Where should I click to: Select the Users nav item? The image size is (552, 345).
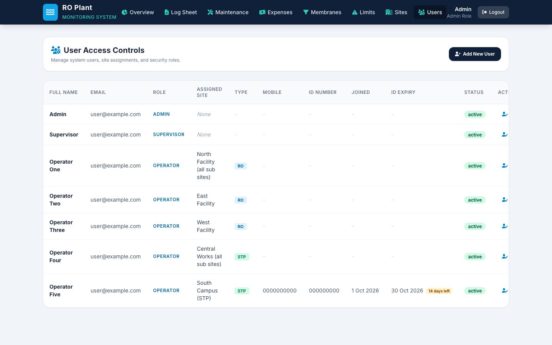coord(430,12)
